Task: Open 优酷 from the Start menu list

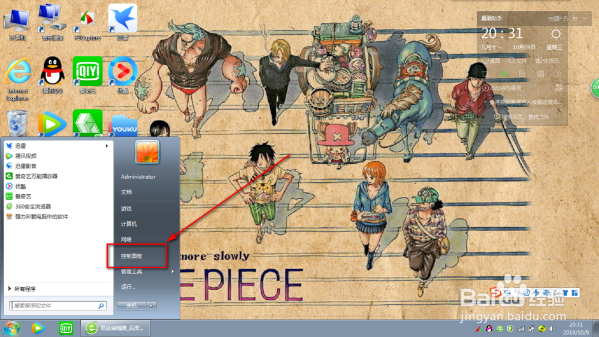Action: tap(58, 186)
